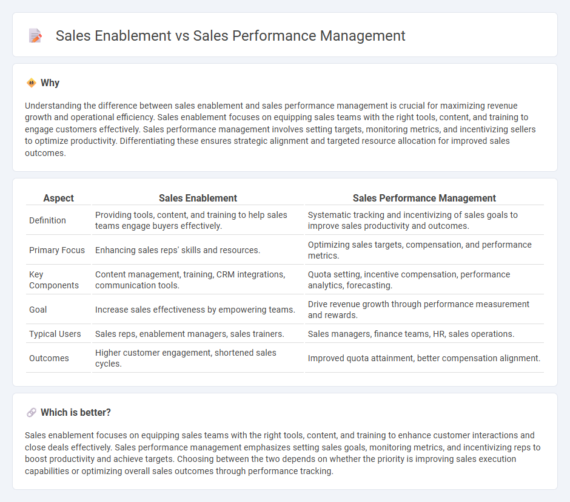570x502 pixels.
Task: Click the paragraph starting 'Sales enablement focuses on equipping'
Action: click(x=283, y=453)
